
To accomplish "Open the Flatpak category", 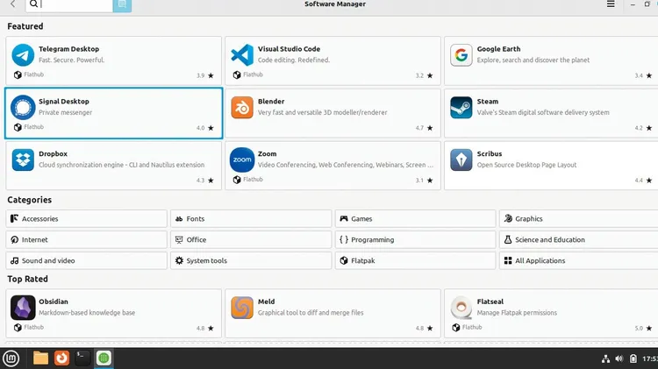I will [x=416, y=260].
